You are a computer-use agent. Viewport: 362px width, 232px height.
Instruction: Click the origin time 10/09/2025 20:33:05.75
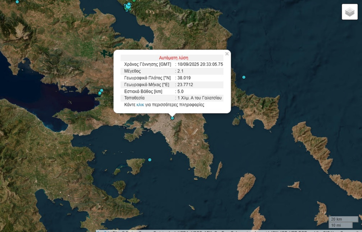[200, 64]
